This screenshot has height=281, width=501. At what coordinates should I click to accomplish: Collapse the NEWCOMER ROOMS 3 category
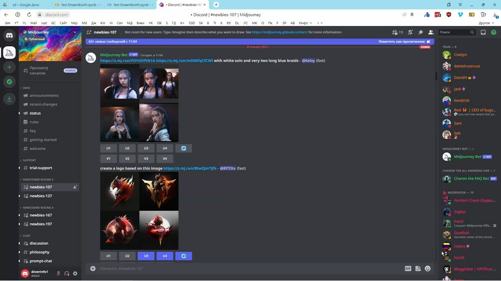pyautogui.click(x=38, y=180)
